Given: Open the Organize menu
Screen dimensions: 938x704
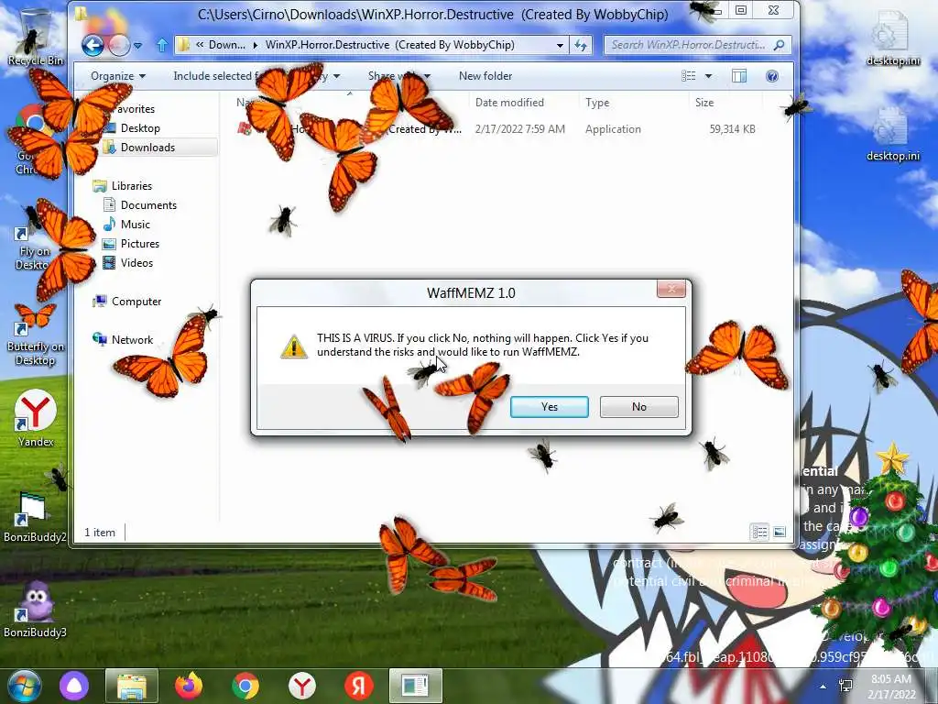Looking at the screenshot, I should [x=118, y=76].
